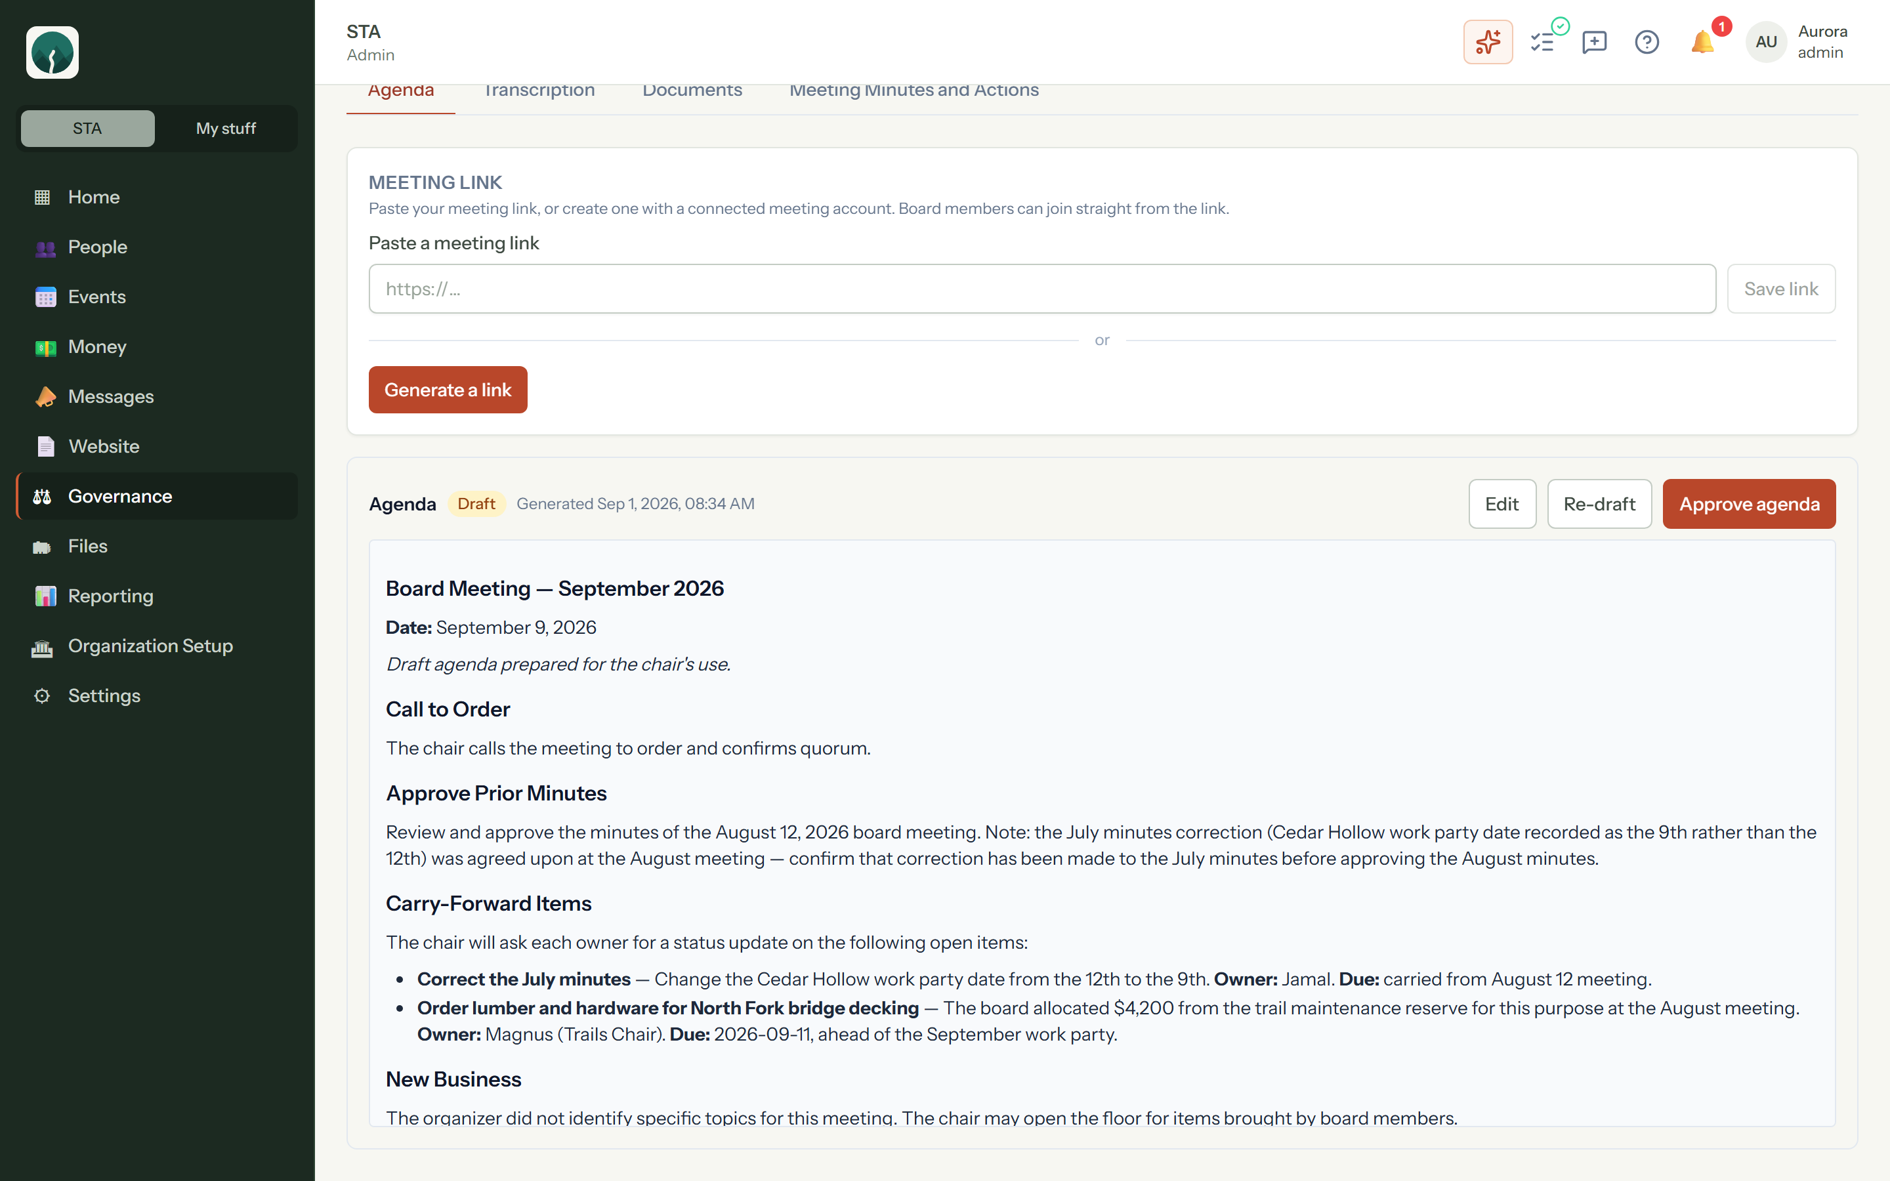Open Messages section
The height and width of the screenshot is (1181, 1890).
(156, 397)
